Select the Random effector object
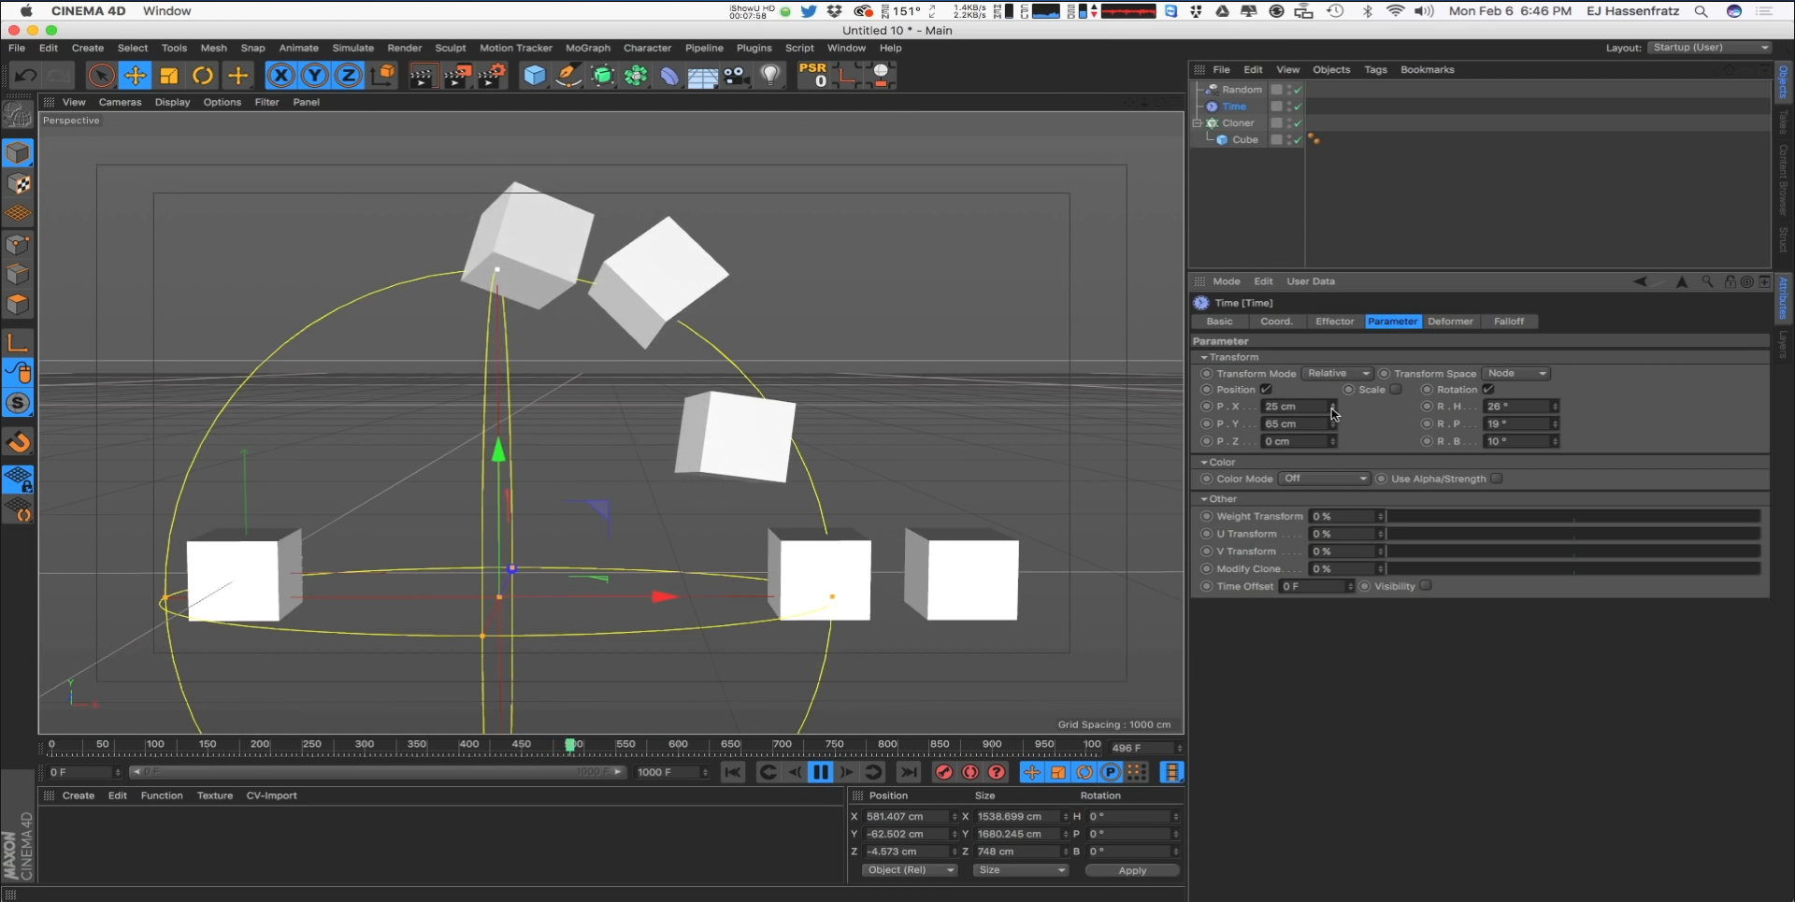 pyautogui.click(x=1242, y=90)
